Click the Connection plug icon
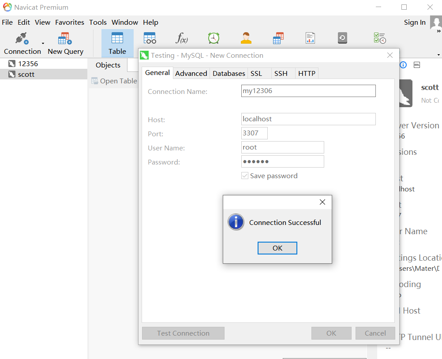Image resolution: width=442 pixels, height=359 pixels. 22,38
